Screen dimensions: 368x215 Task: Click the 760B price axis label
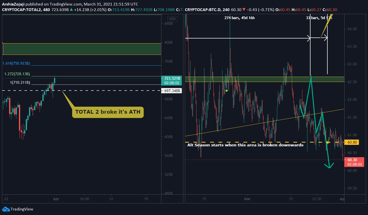point(168,61)
